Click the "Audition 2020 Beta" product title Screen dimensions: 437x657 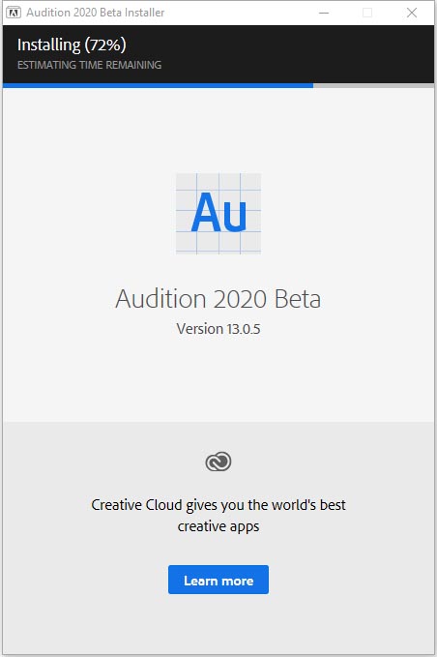[x=218, y=299]
